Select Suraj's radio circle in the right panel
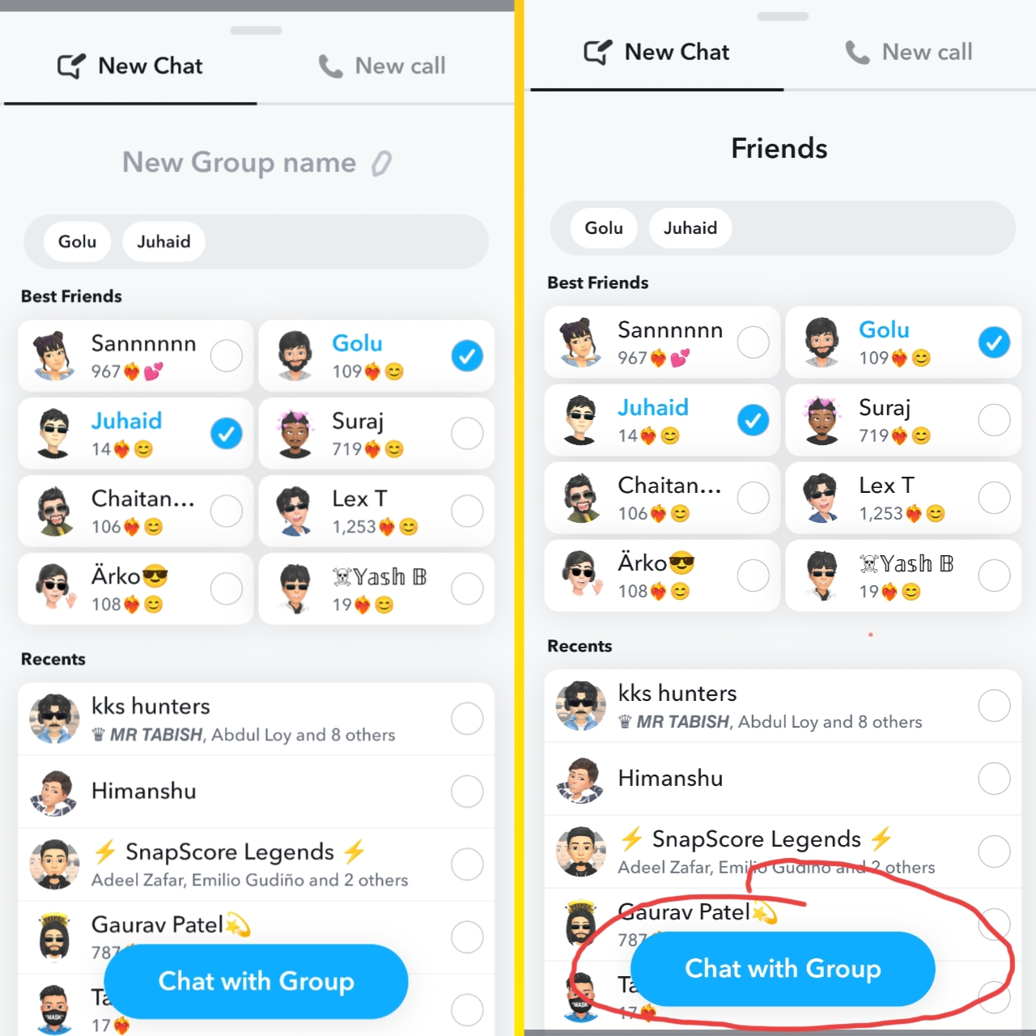The image size is (1036, 1036). (994, 420)
